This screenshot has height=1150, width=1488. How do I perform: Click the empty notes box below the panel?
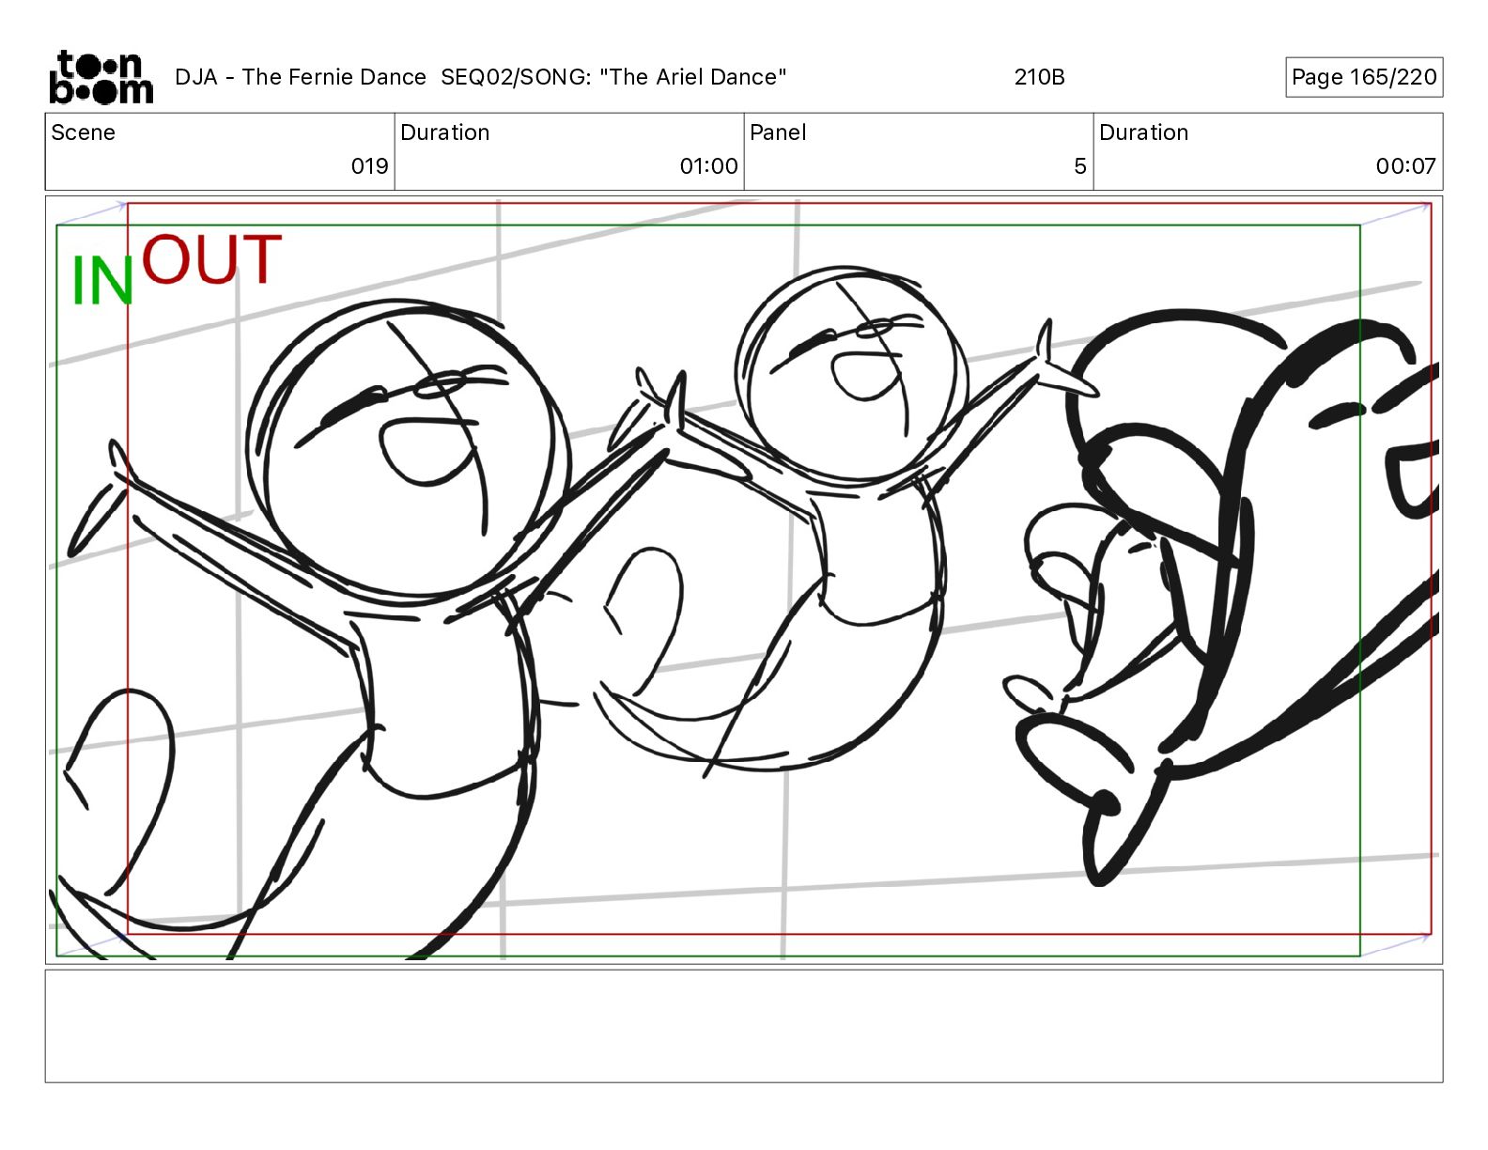point(744,1026)
